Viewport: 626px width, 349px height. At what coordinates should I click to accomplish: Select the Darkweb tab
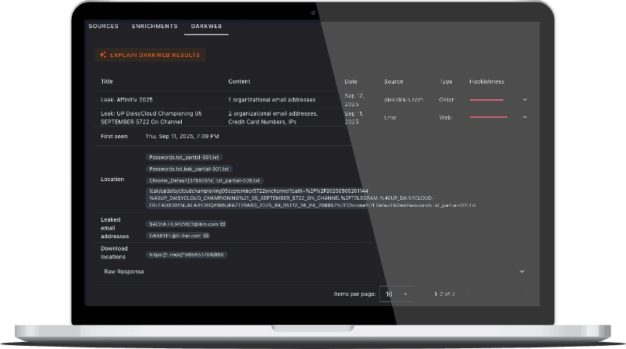pos(206,27)
